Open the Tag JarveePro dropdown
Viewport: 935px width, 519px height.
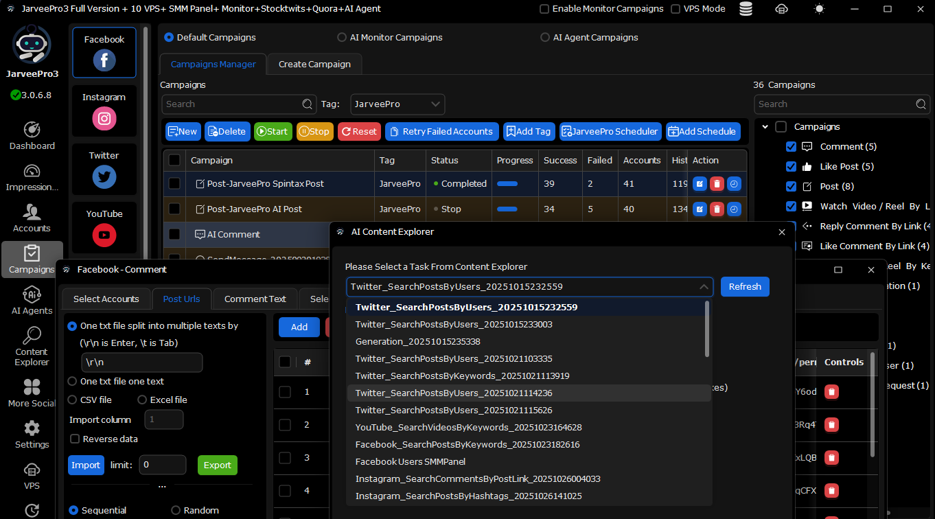tap(397, 104)
